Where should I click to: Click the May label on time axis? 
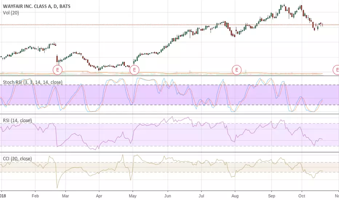click(132, 196)
